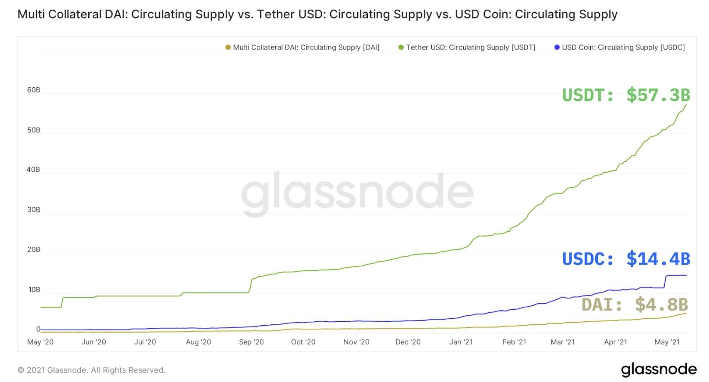Click the Glassnode copyright notice

[x=91, y=370]
